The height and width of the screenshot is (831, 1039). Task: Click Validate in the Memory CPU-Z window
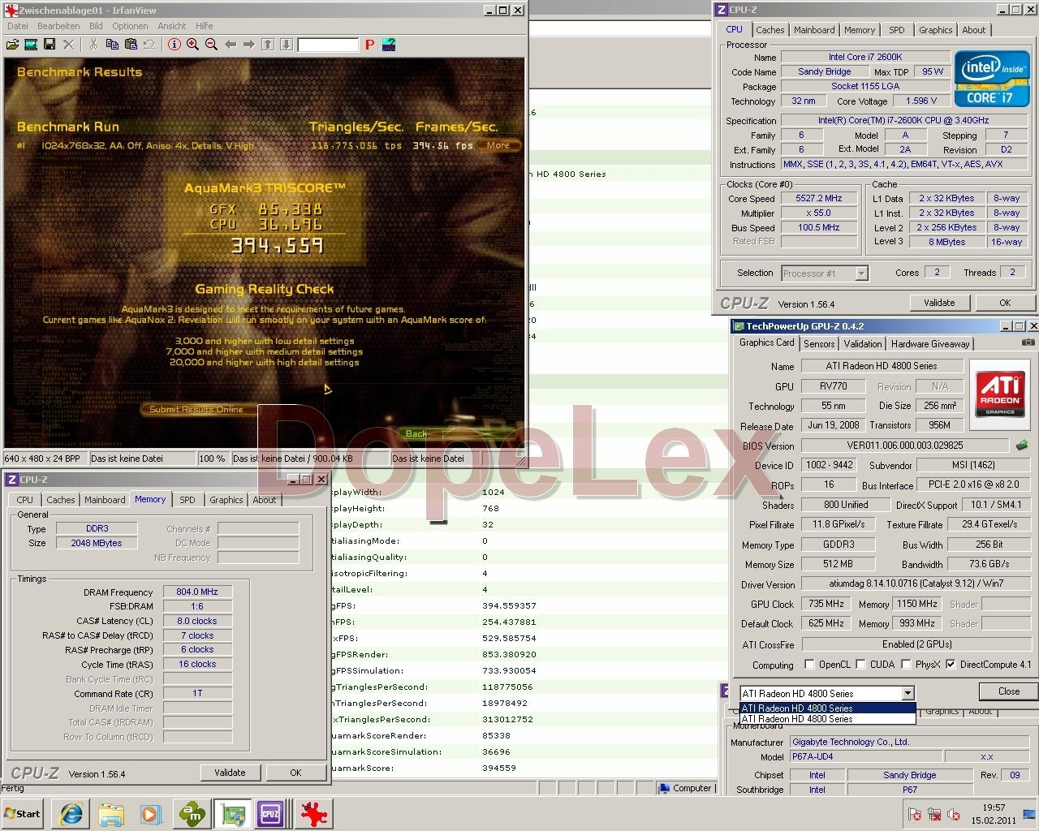[230, 773]
